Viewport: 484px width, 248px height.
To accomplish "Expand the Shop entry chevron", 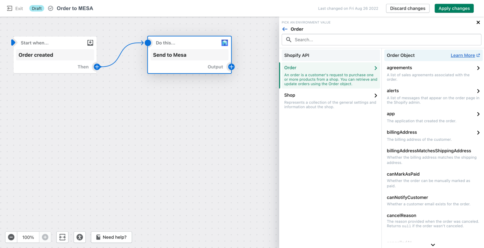I will tap(376, 95).
